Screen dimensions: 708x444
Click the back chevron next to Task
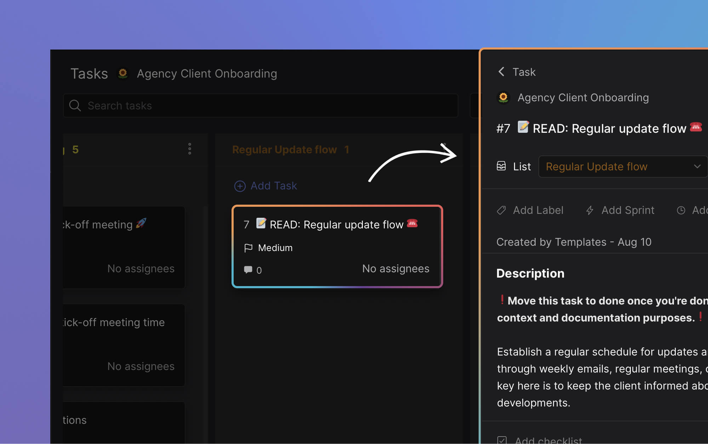point(501,72)
